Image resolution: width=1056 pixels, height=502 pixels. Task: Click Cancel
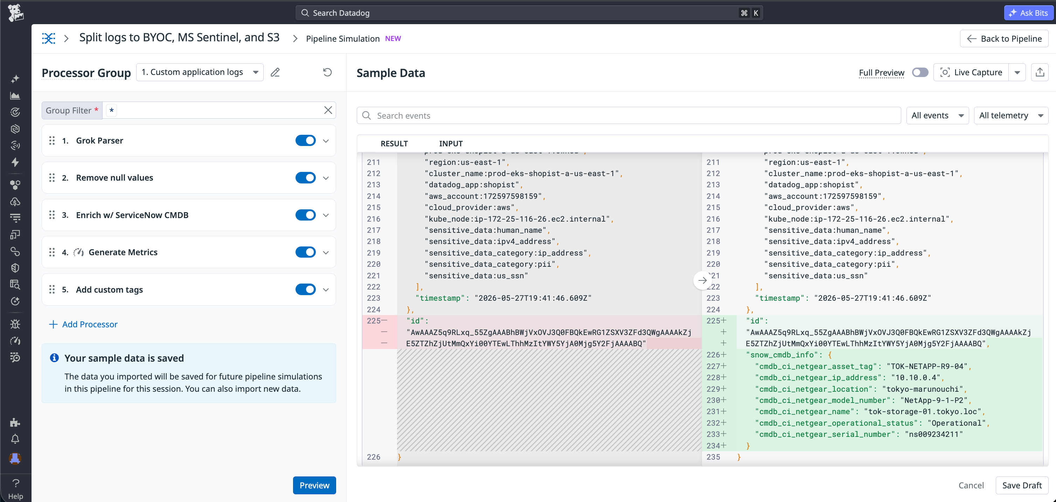(971, 485)
